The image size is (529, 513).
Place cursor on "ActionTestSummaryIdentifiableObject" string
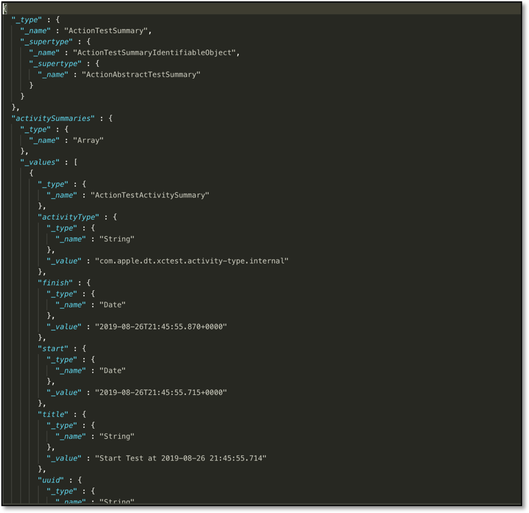click(156, 53)
